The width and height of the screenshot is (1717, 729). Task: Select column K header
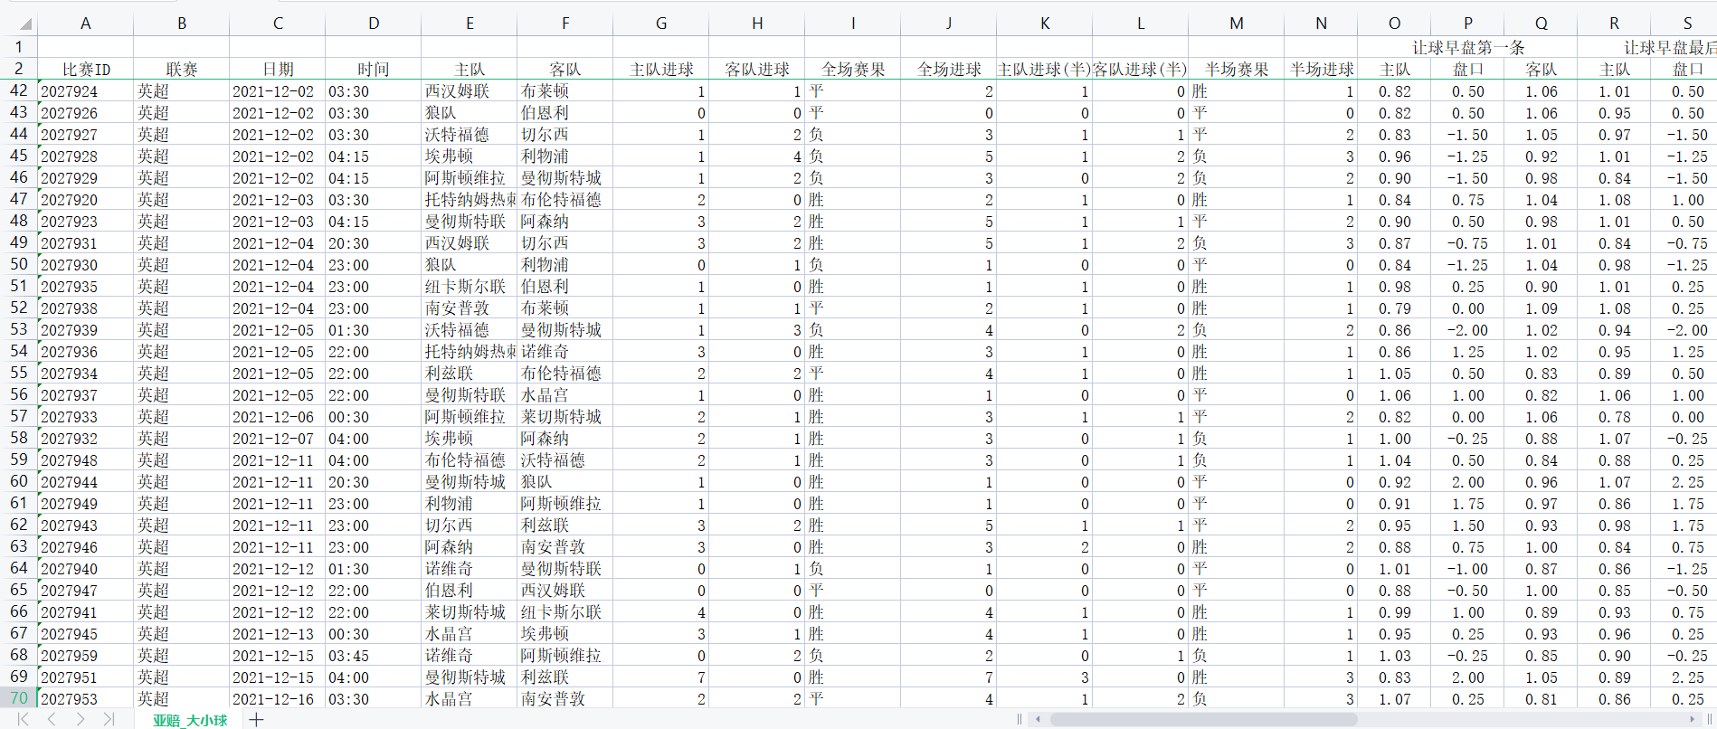click(1045, 24)
